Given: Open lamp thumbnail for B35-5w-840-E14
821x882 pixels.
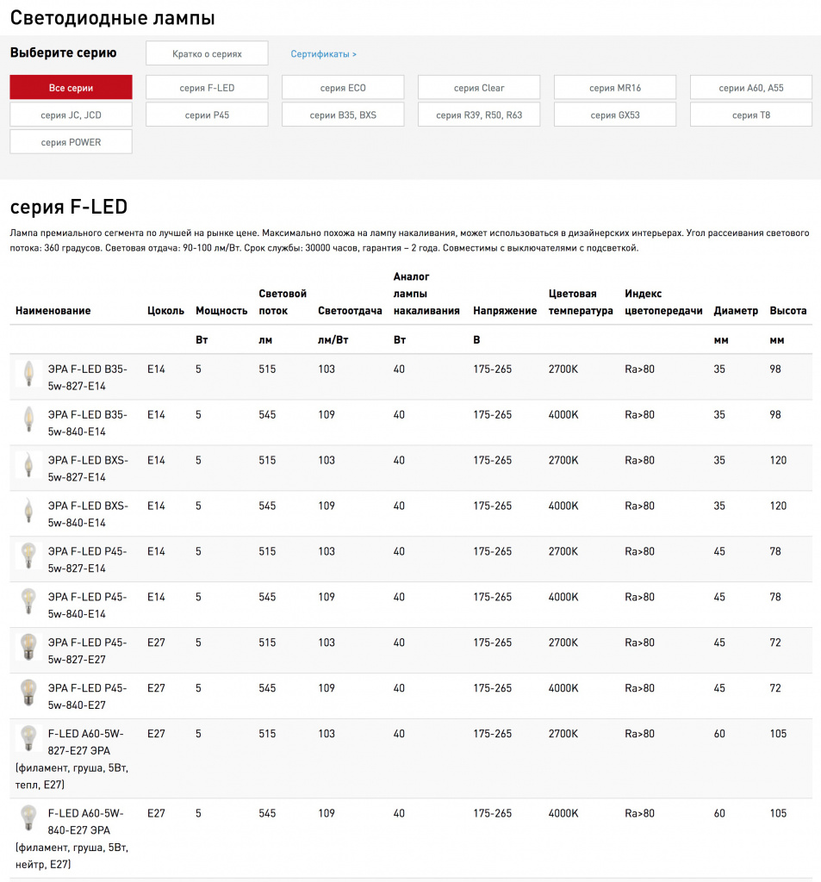Looking at the screenshot, I should [28, 419].
